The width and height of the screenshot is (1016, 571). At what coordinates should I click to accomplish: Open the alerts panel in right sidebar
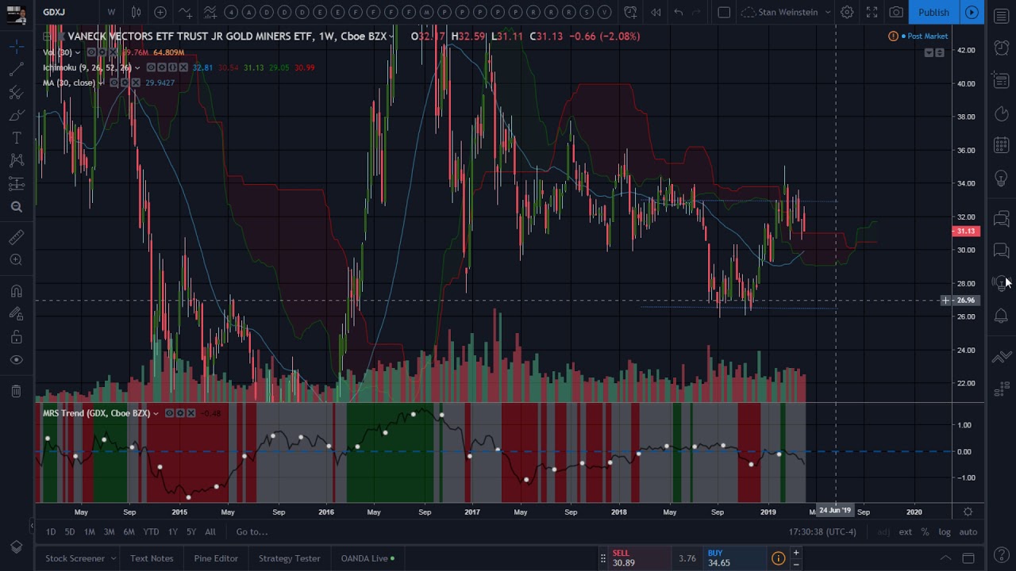[1002, 48]
